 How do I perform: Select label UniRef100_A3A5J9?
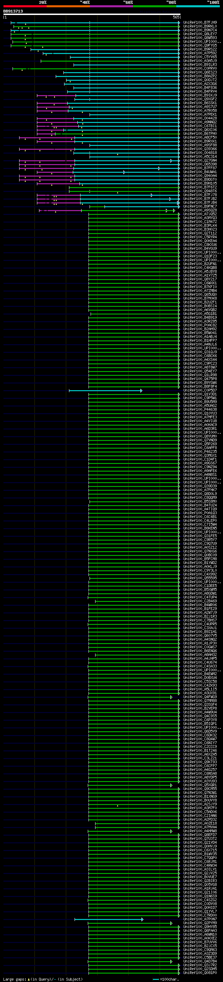point(200,61)
